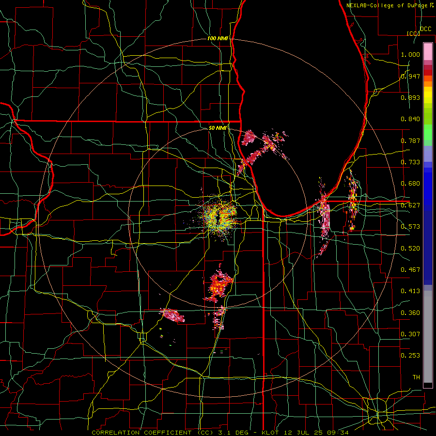
Task: Select the 0.840 scale value
Action: point(410,119)
